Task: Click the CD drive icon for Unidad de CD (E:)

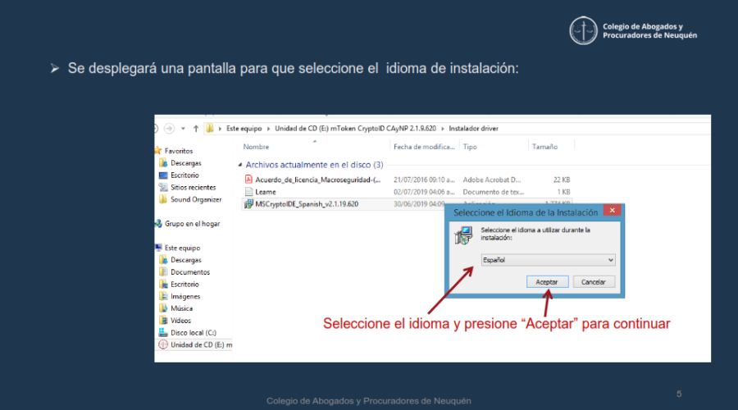Action: (163, 344)
